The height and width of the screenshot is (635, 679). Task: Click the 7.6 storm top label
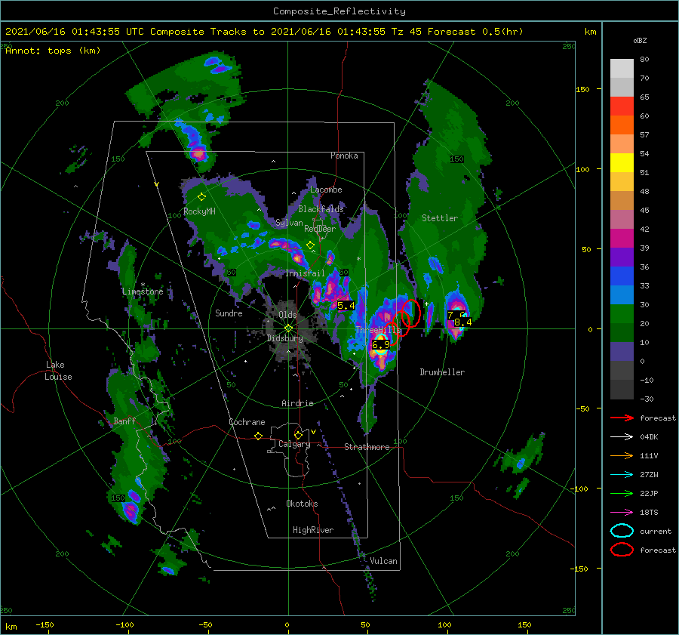tap(456, 315)
